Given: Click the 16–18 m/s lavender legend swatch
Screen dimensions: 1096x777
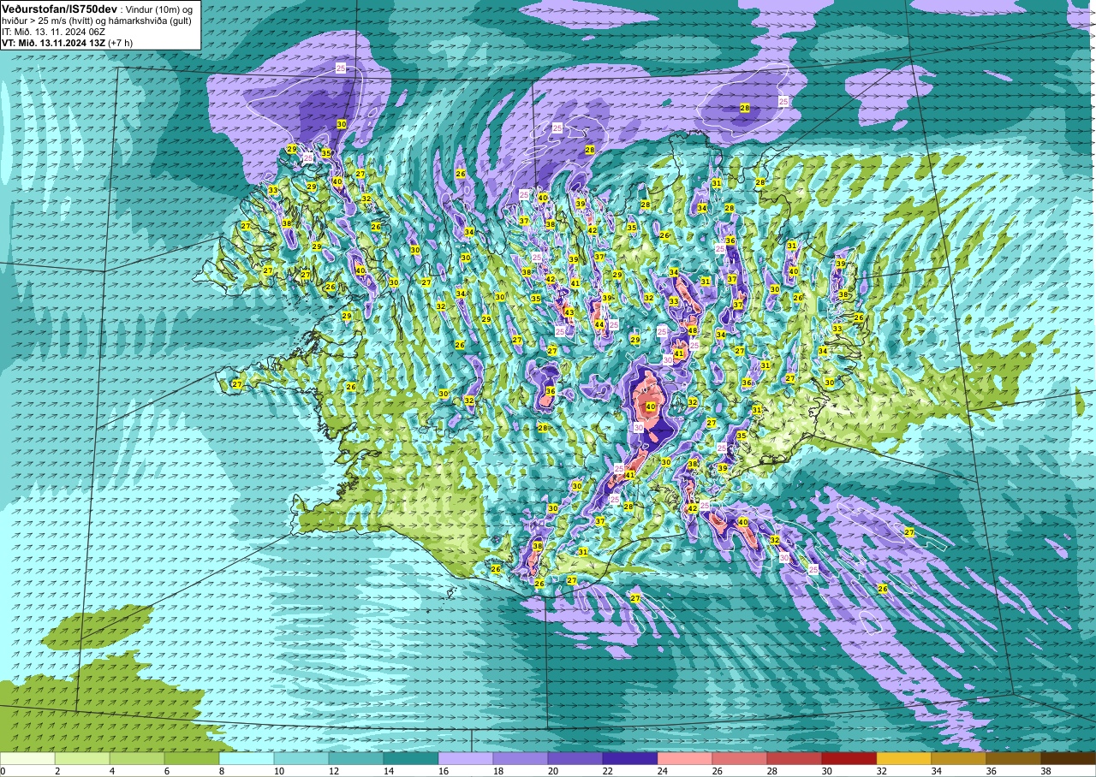Looking at the screenshot, I should pos(466,758).
